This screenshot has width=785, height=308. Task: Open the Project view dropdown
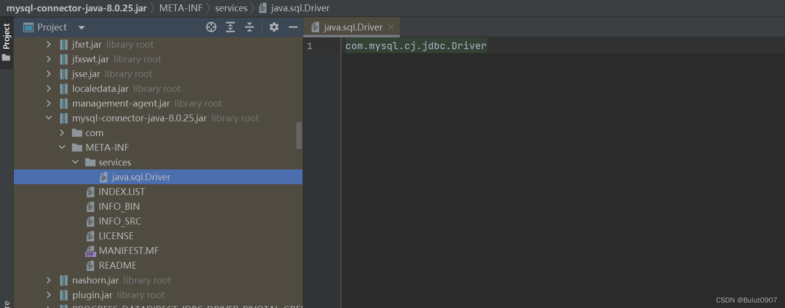pos(82,28)
